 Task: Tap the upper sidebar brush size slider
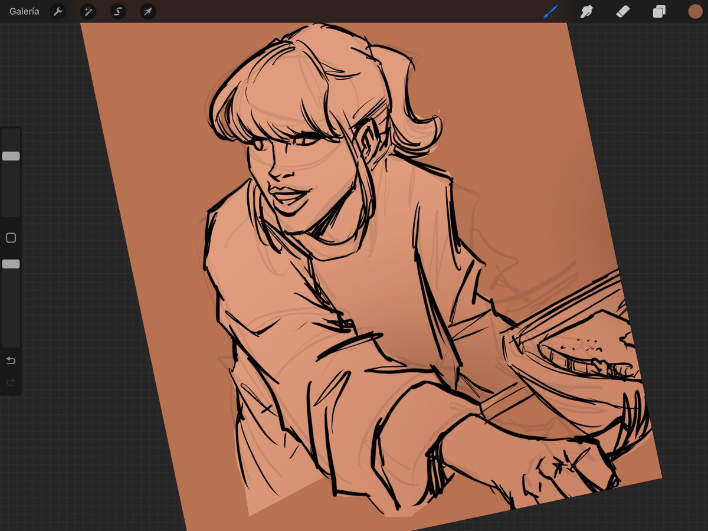(x=11, y=156)
